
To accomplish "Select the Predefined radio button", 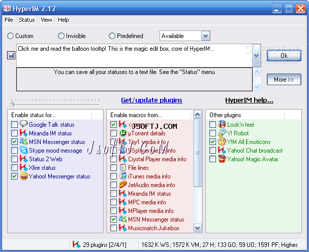I will pyautogui.click(x=112, y=36).
